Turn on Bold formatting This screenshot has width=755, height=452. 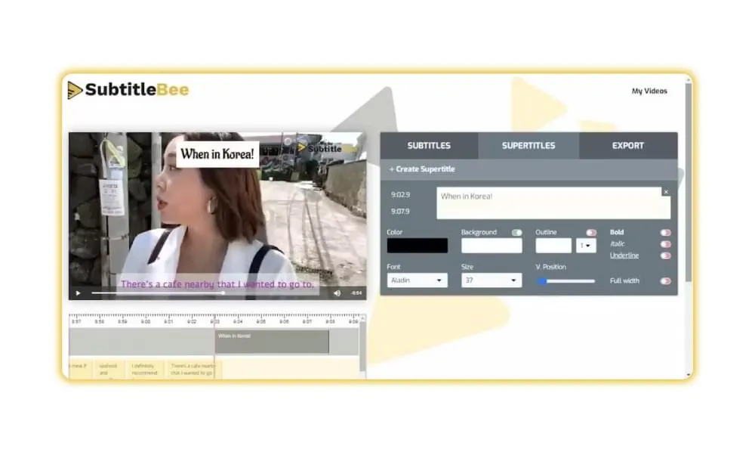click(665, 233)
